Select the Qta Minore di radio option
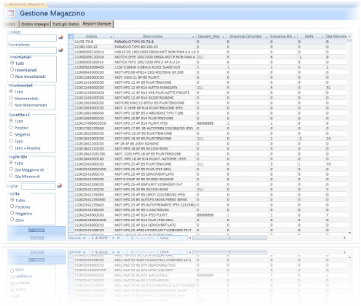The image size is (361, 306). click(x=11, y=176)
